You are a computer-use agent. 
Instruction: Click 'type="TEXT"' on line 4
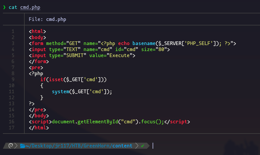click(x=65, y=49)
